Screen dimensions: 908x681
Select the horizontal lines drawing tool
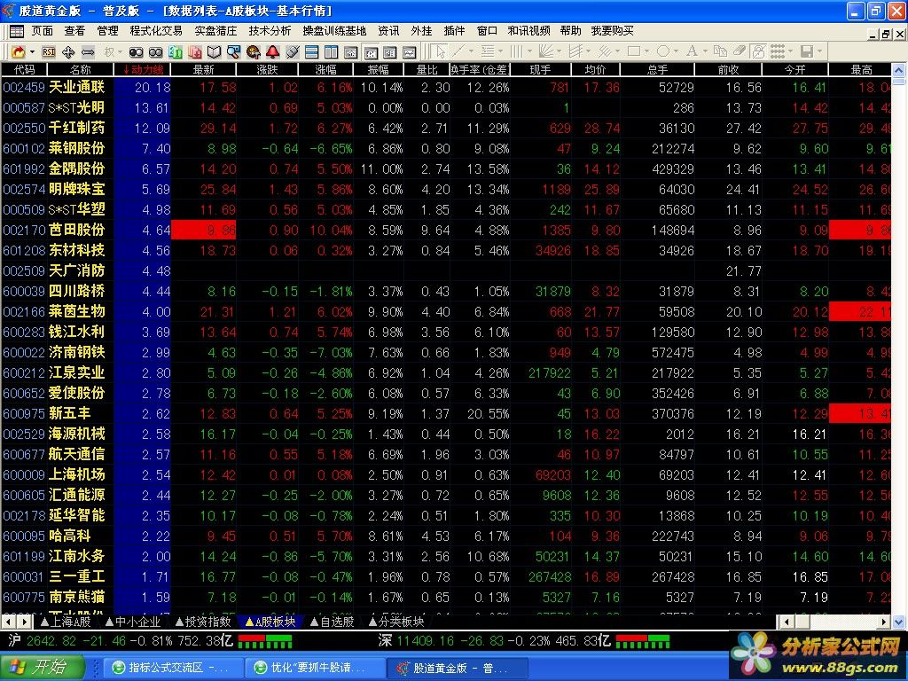[488, 51]
